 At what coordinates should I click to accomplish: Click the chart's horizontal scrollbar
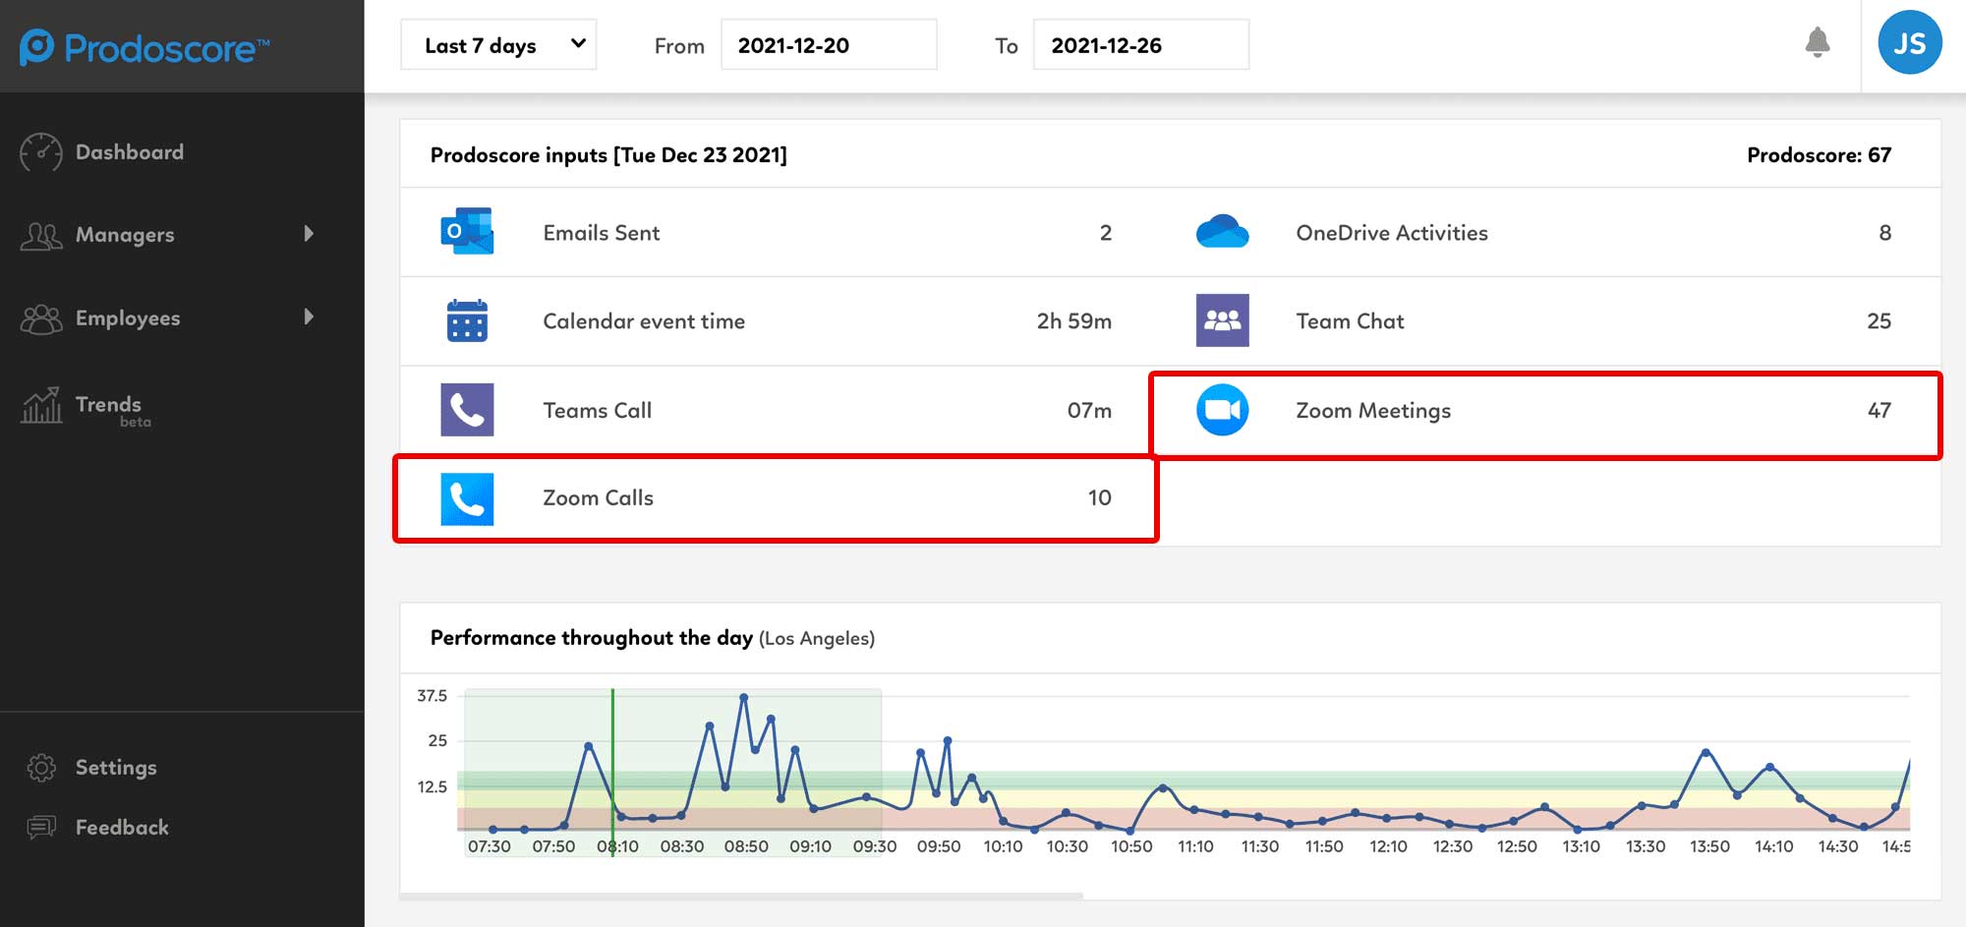pos(742,896)
